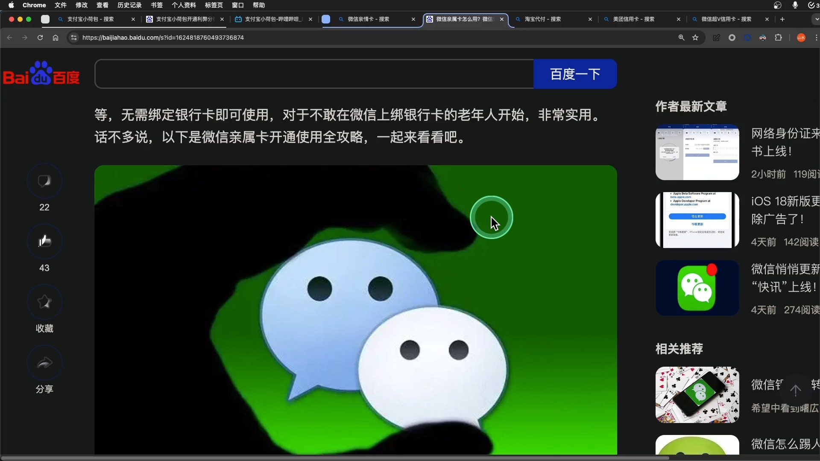This screenshot has height=461, width=820.
Task: Open the search bar dropdown arrow
Action: click(816, 19)
